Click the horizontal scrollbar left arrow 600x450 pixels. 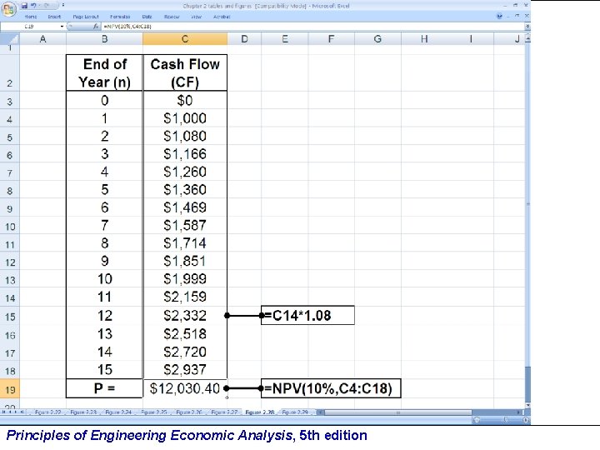point(322,412)
